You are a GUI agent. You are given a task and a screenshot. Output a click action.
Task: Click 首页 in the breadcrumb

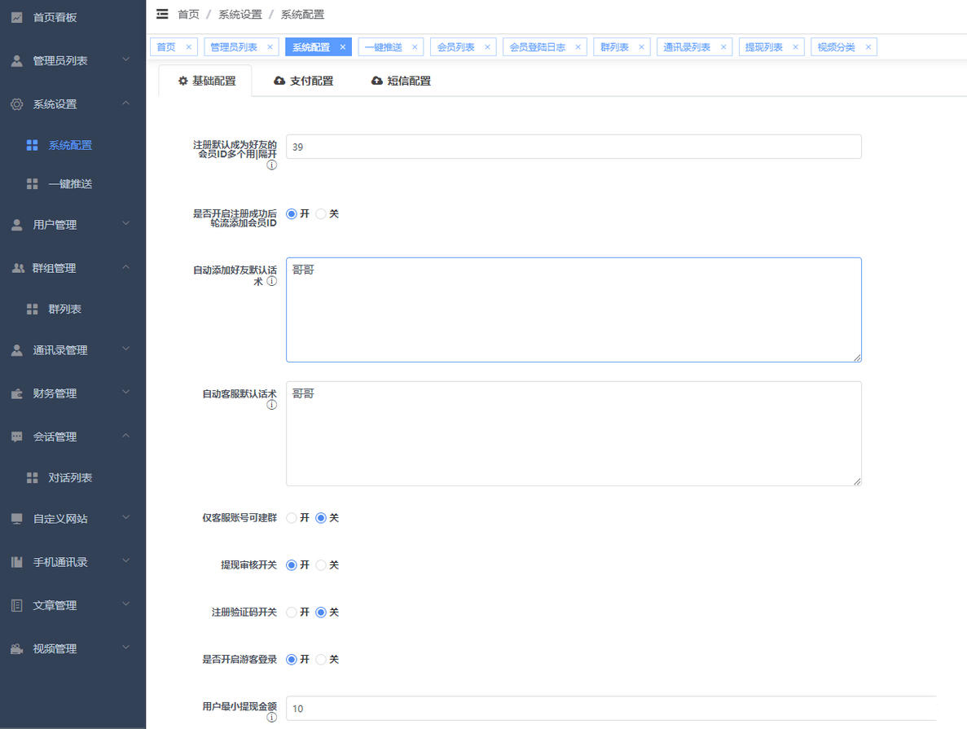pyautogui.click(x=188, y=14)
